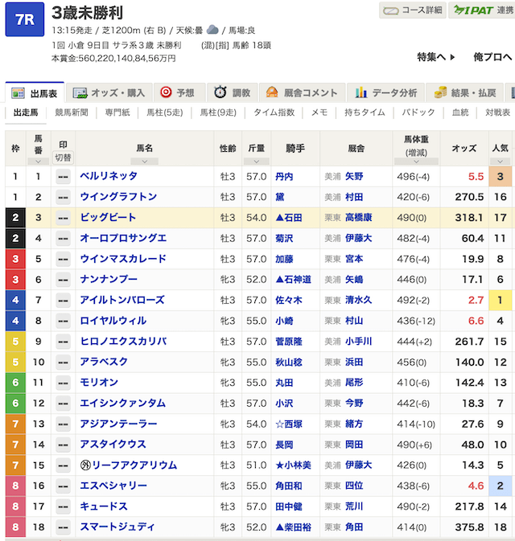Sort by 馬体重 column arrow
Image resolution: width=515 pixels, height=541 pixels.
point(416,161)
